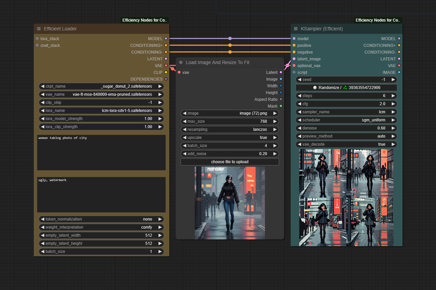Click the cnet_stack input socket

tap(37, 45)
